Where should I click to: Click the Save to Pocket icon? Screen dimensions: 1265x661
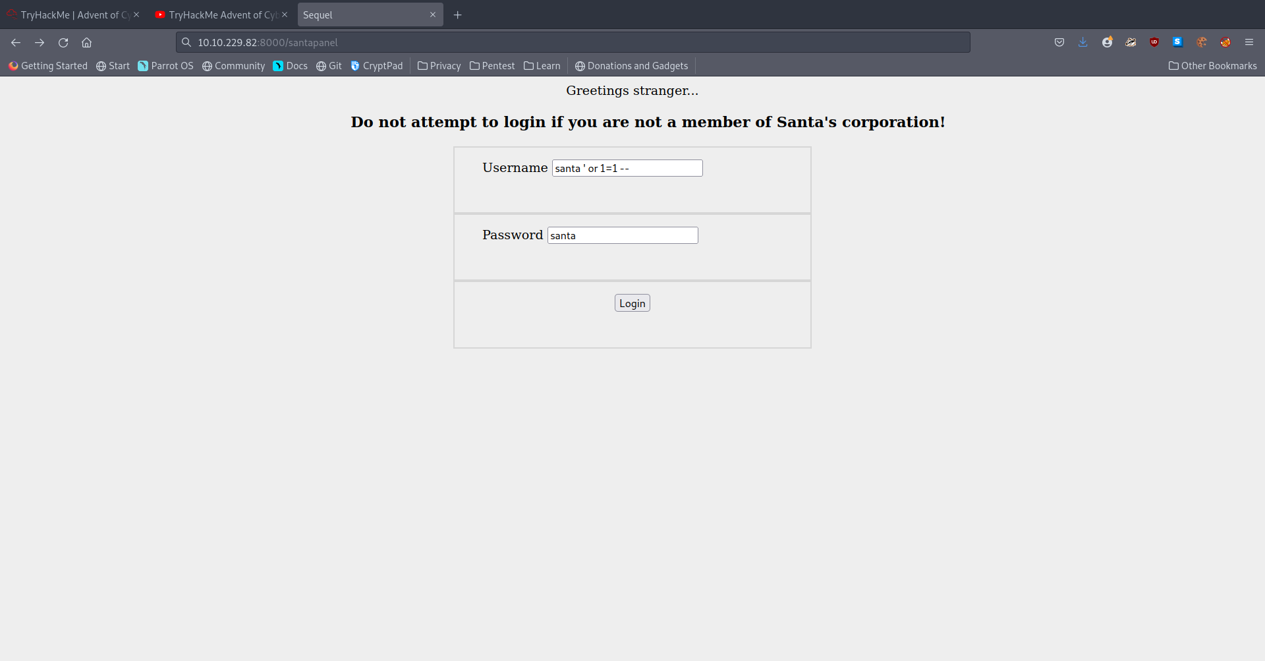(x=1059, y=42)
